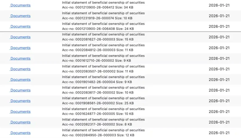Image resolution: width=241 pixels, height=138 pixels.
Task: Open Documents link for Acc-no 0001213900-26-006412
Action: [x=20, y=5]
